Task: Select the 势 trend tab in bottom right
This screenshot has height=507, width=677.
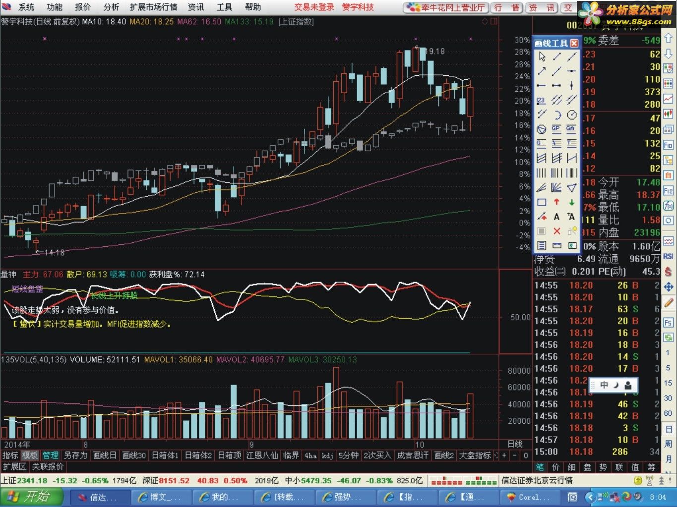Action: [x=603, y=467]
